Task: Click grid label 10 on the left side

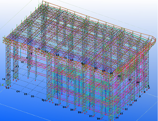Action: tap(22, 62)
